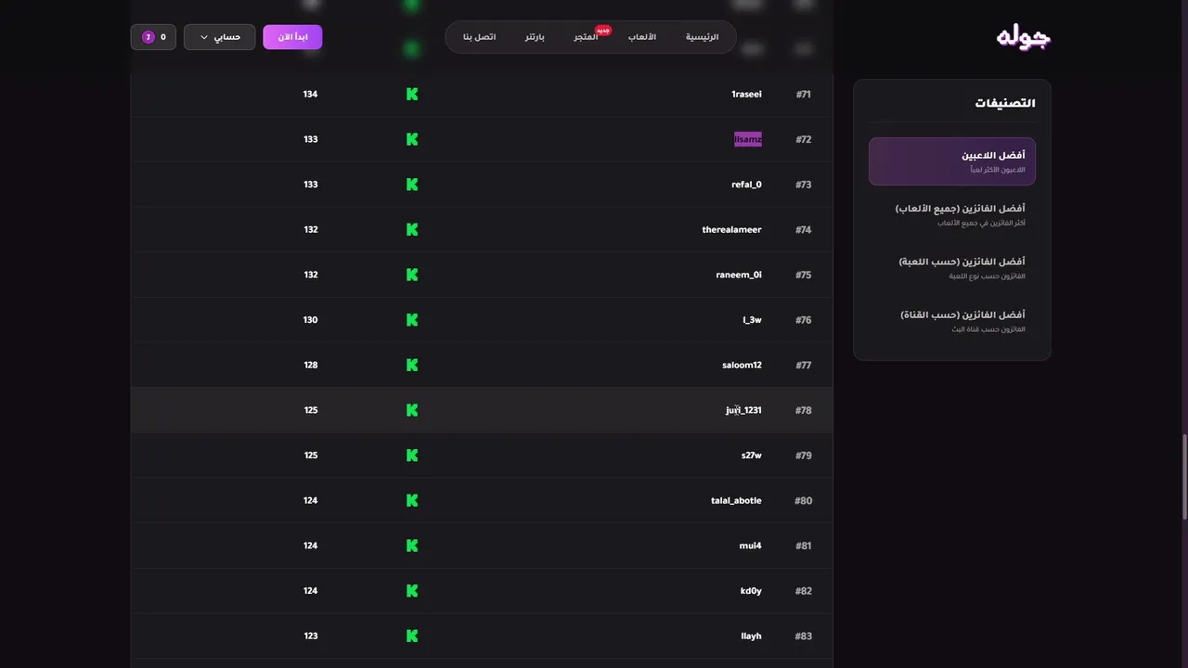The image size is (1188, 668).
Task: Open the الألعاب games nav item
Action: [x=642, y=37]
